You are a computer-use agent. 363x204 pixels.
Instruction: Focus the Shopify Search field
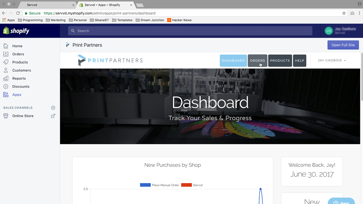[190, 31]
